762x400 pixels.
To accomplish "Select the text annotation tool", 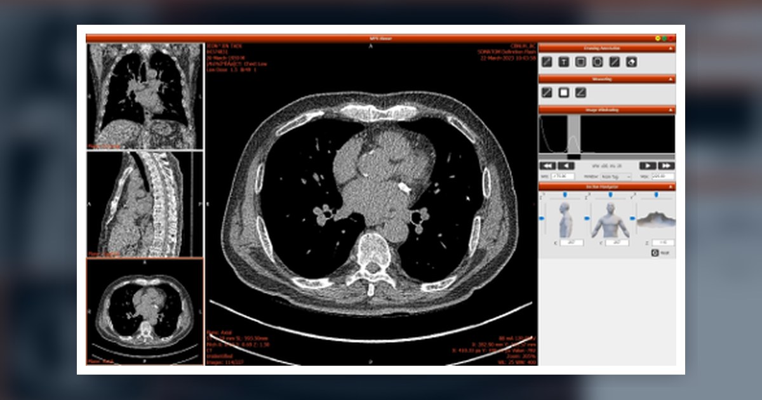I will (563, 62).
